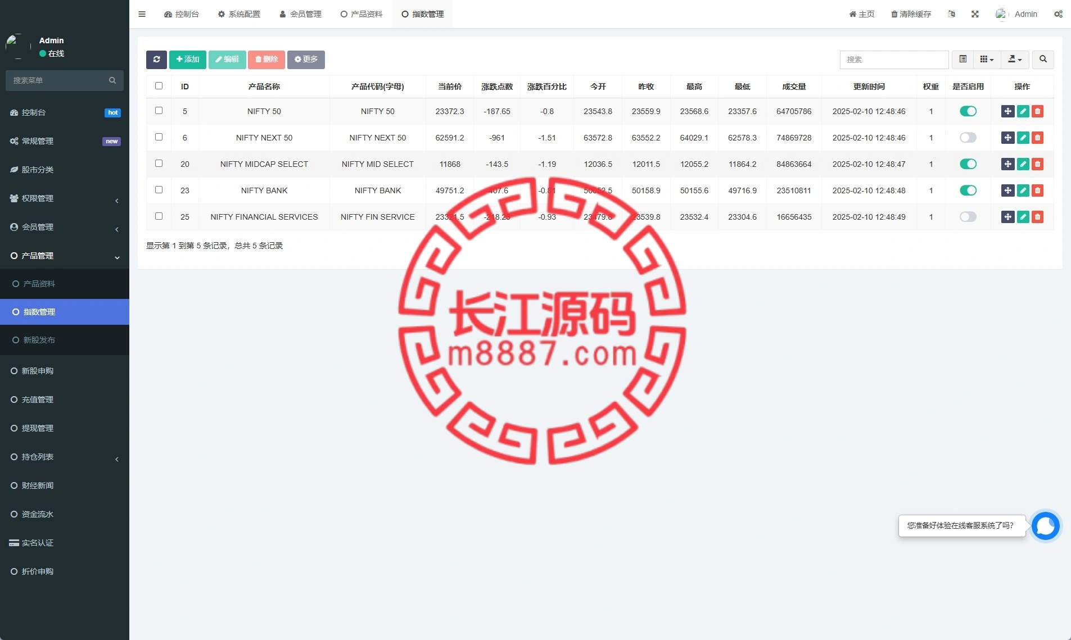
Task: Click green edit icon for NIFTY 50 row
Action: coord(1023,111)
